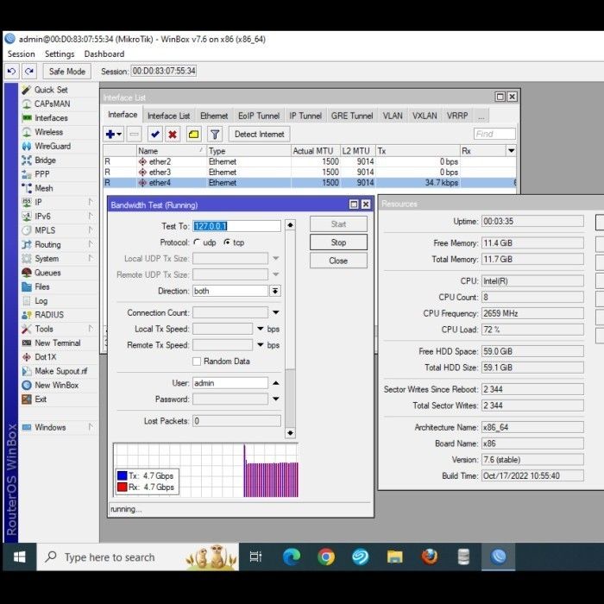
Task: Open Mesh sidebar item
Action: (43, 188)
